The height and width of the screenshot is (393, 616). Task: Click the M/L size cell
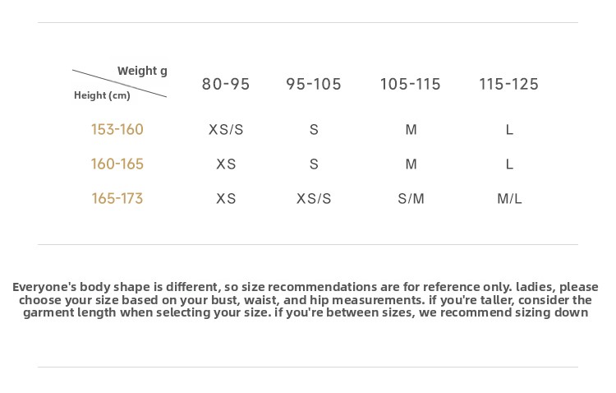point(509,198)
